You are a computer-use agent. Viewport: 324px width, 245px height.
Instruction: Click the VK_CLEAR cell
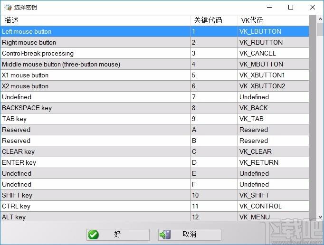coord(273,151)
